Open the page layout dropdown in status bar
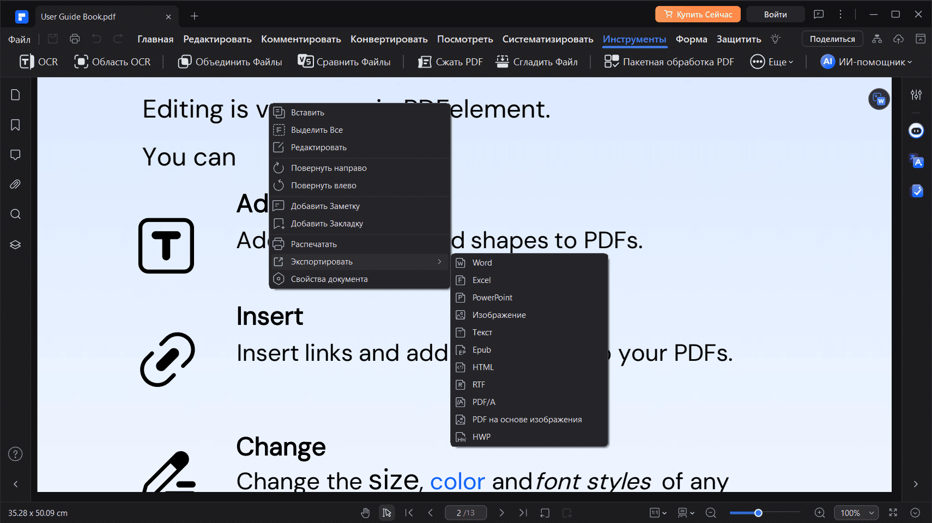 click(686, 513)
